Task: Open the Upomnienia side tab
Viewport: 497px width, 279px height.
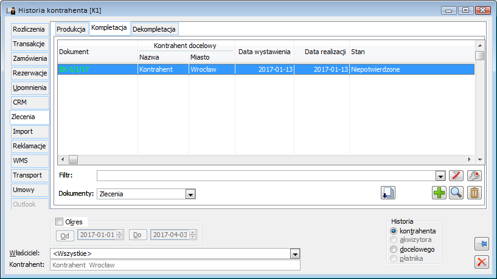Action: coord(29,88)
